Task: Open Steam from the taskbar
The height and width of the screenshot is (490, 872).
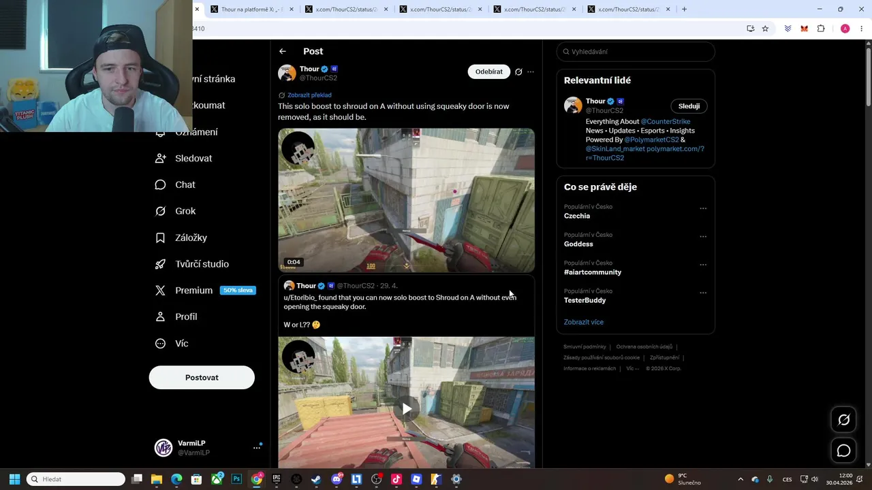Action: [x=316, y=479]
